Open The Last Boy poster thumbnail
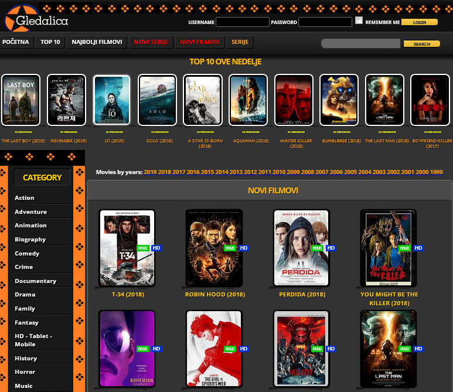Screen dimensions: 453x392 [21, 100]
